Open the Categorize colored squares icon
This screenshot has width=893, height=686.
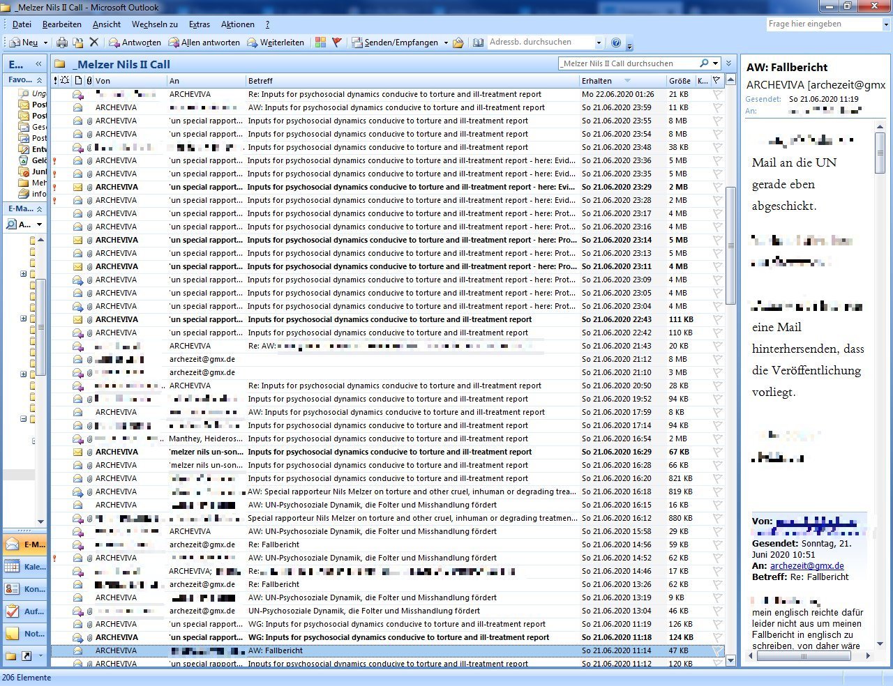320,43
